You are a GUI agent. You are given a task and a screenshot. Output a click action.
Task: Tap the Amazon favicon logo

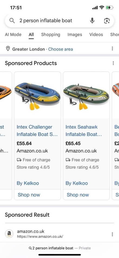[9, 234]
